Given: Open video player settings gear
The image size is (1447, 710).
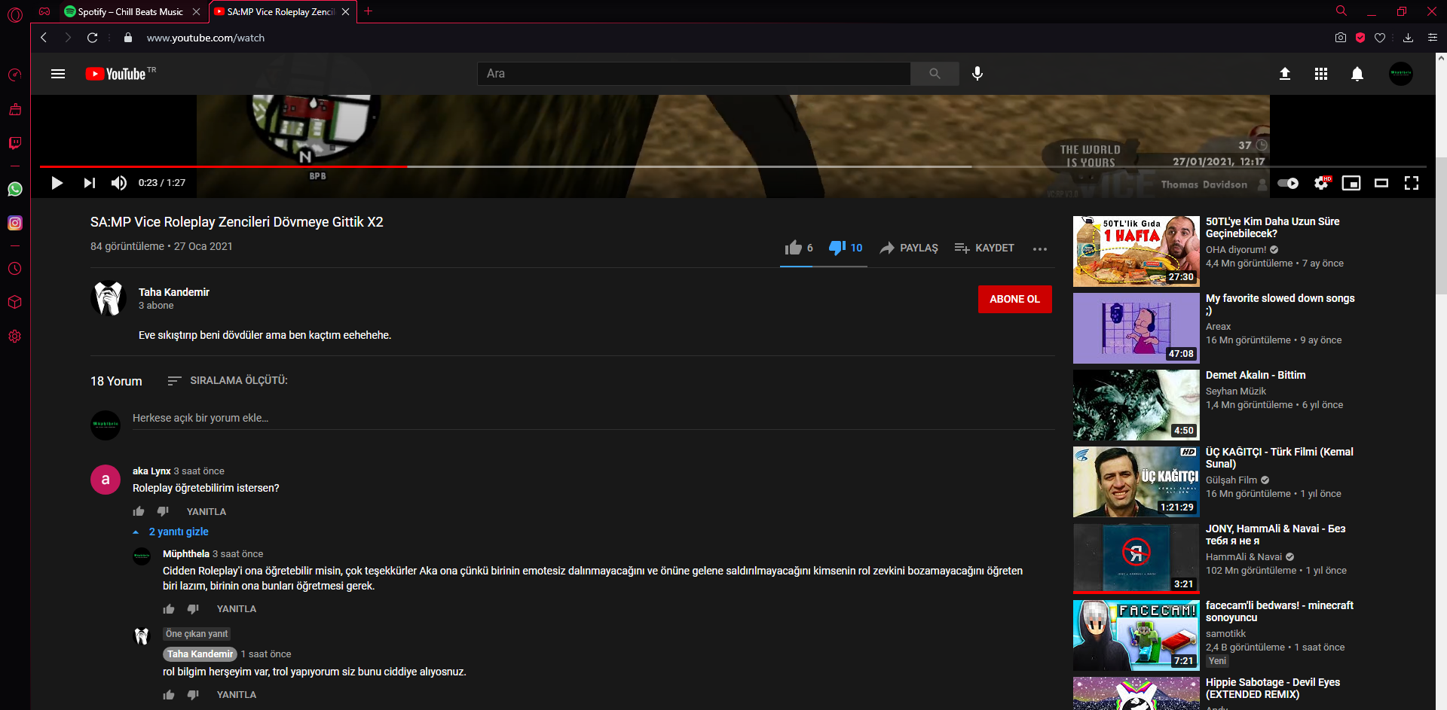Looking at the screenshot, I should click(x=1321, y=183).
